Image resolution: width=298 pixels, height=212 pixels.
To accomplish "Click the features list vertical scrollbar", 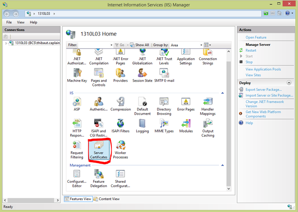I will pos(229,120).
